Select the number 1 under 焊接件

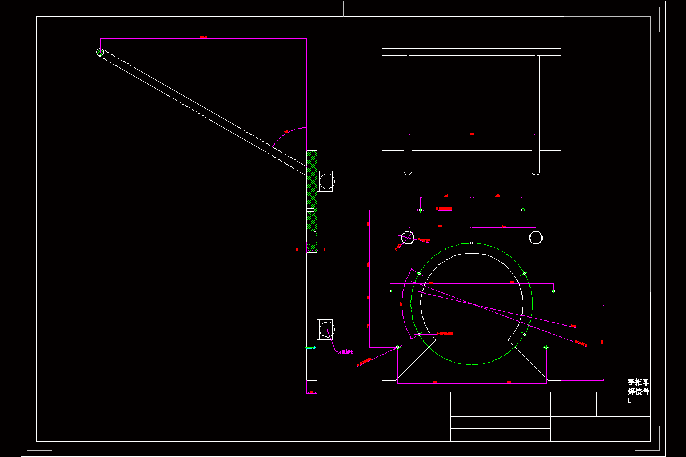(629, 400)
